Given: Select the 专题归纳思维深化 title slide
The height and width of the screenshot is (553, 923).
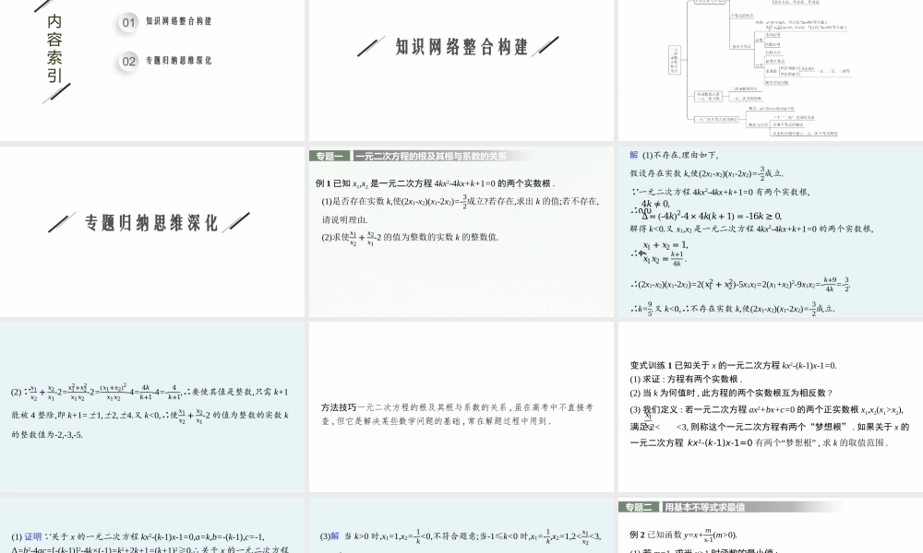Looking at the screenshot, I should [152, 231].
